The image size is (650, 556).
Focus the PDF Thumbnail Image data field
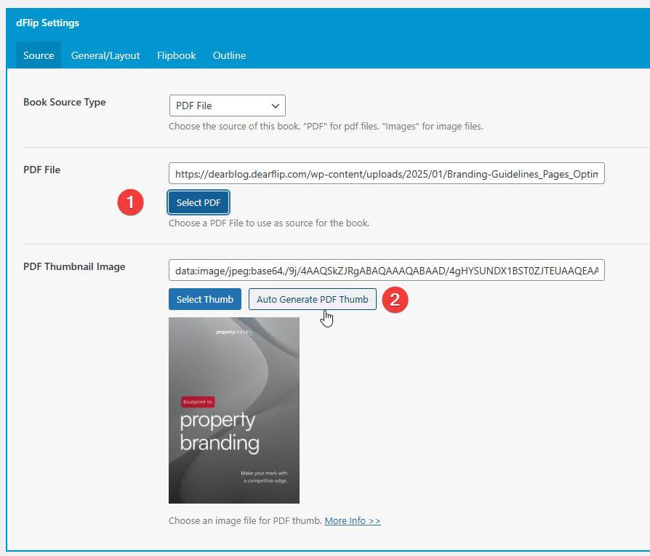point(386,271)
